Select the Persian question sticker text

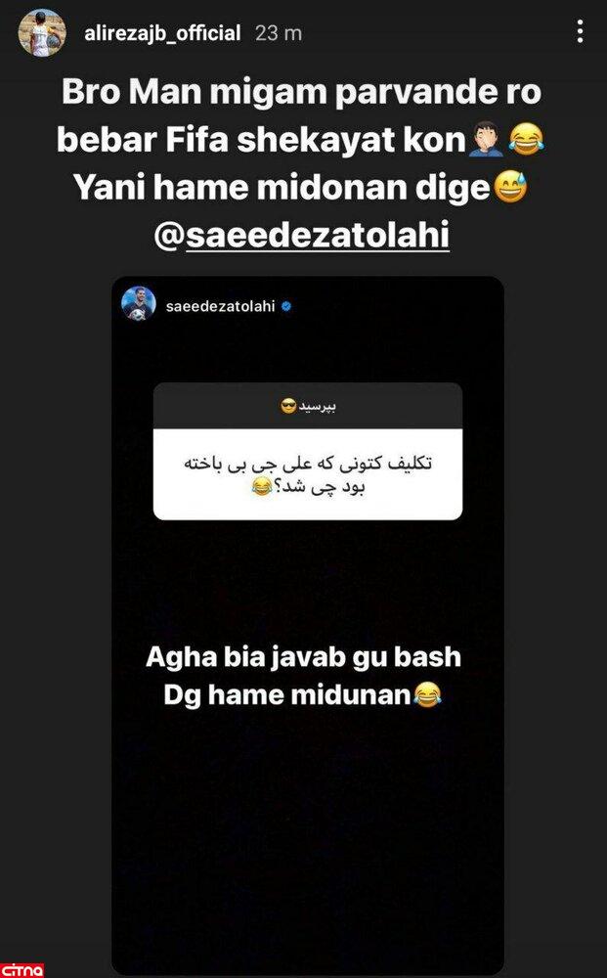(308, 475)
